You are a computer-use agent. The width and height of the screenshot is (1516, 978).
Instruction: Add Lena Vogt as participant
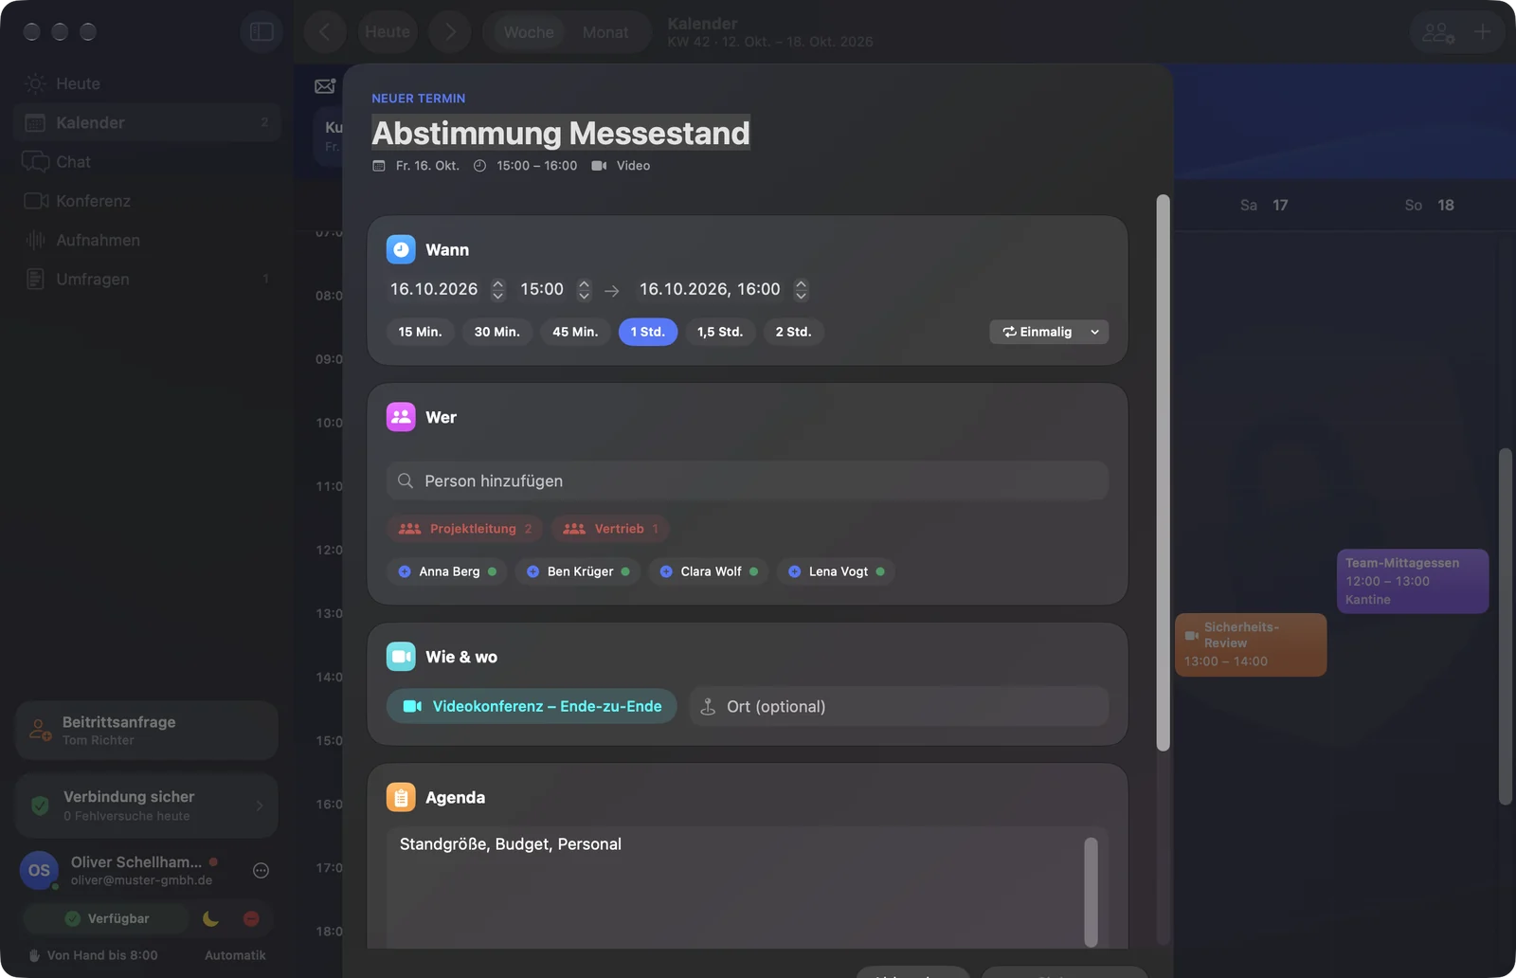tap(837, 571)
